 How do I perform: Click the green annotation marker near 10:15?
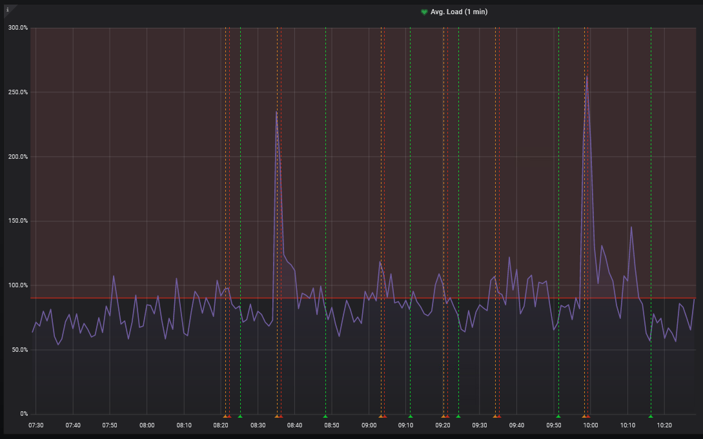point(649,417)
